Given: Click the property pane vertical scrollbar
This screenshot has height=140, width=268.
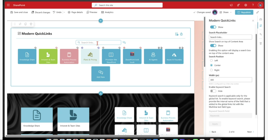Looking at the screenshot, I should pyautogui.click(x=256, y=74).
